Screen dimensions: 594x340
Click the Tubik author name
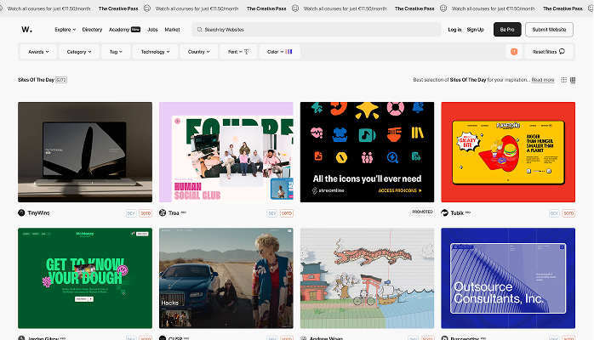[457, 213]
